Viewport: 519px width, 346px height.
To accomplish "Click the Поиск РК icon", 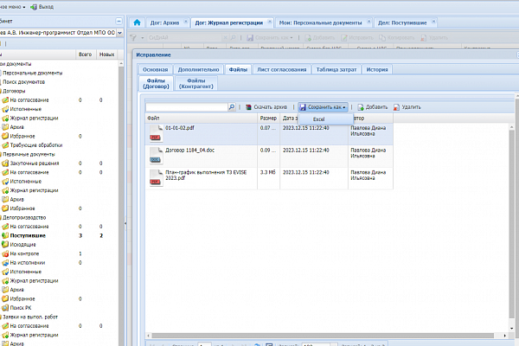I will point(5,308).
